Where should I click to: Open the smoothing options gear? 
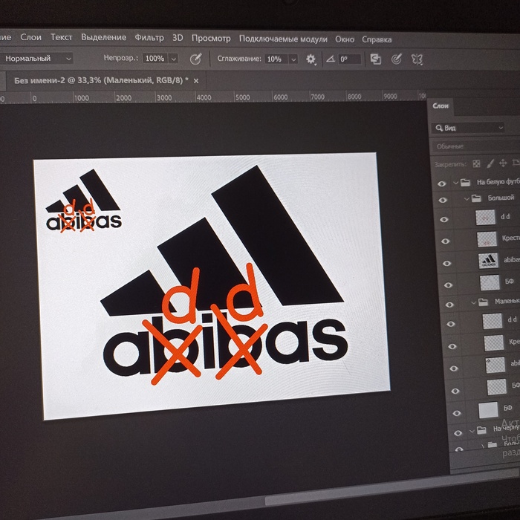(x=311, y=59)
